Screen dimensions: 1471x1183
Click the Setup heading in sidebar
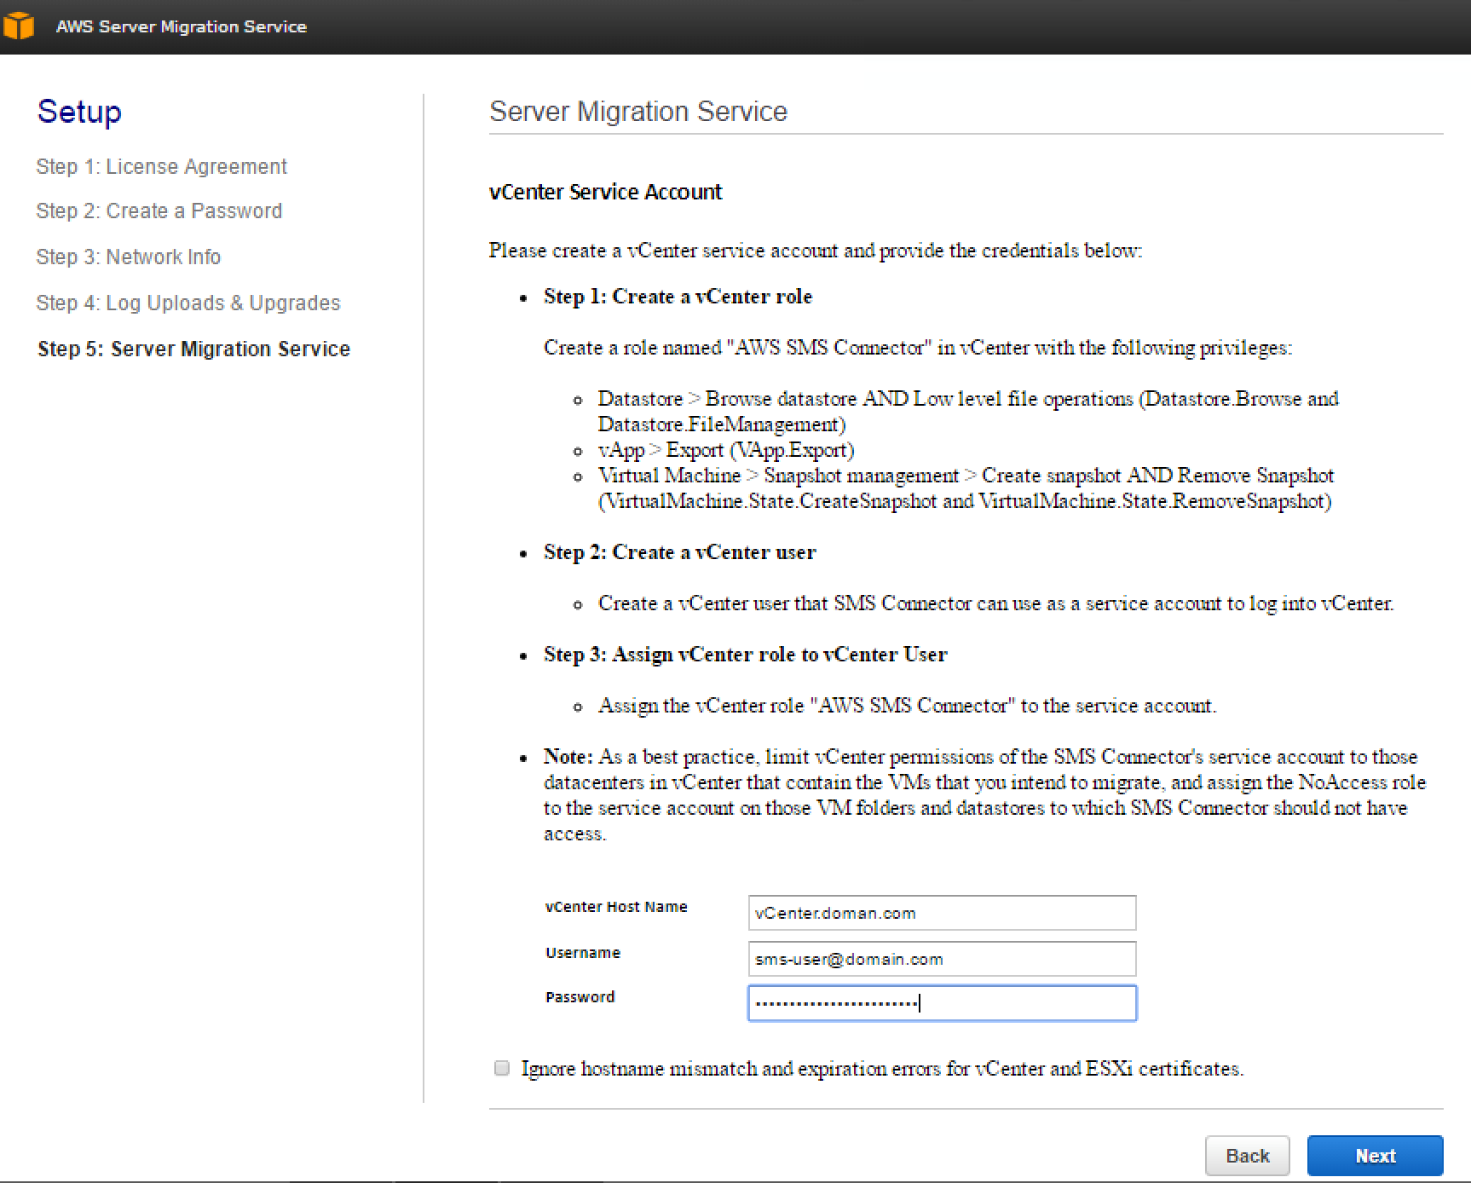[79, 111]
